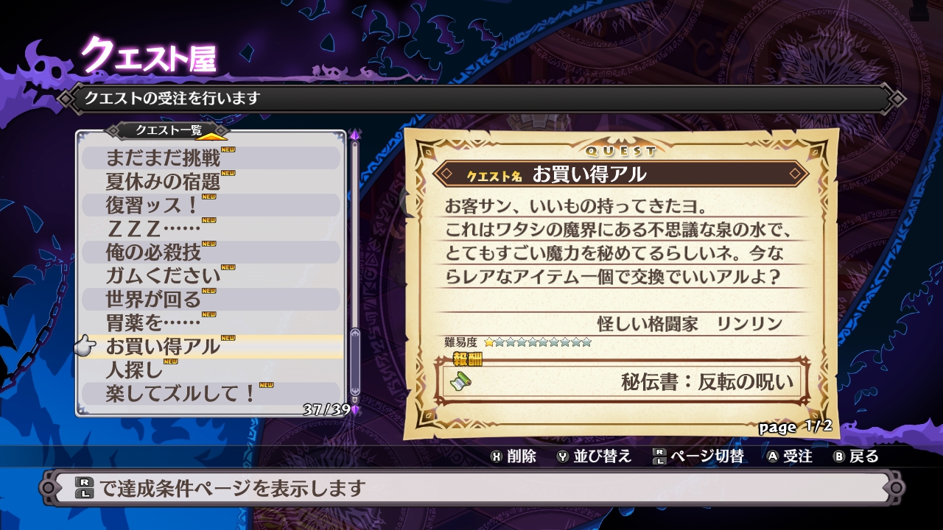Click the 受注 accept button label
Viewport: 943px width, 530px height.
click(798, 456)
